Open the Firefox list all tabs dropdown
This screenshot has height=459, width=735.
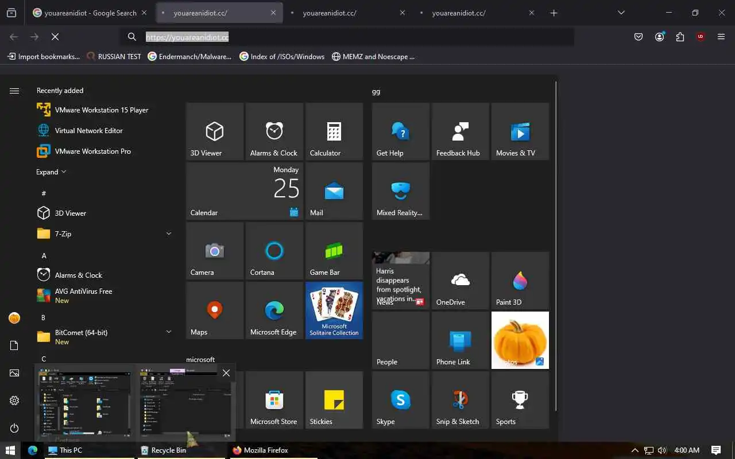coord(621,13)
